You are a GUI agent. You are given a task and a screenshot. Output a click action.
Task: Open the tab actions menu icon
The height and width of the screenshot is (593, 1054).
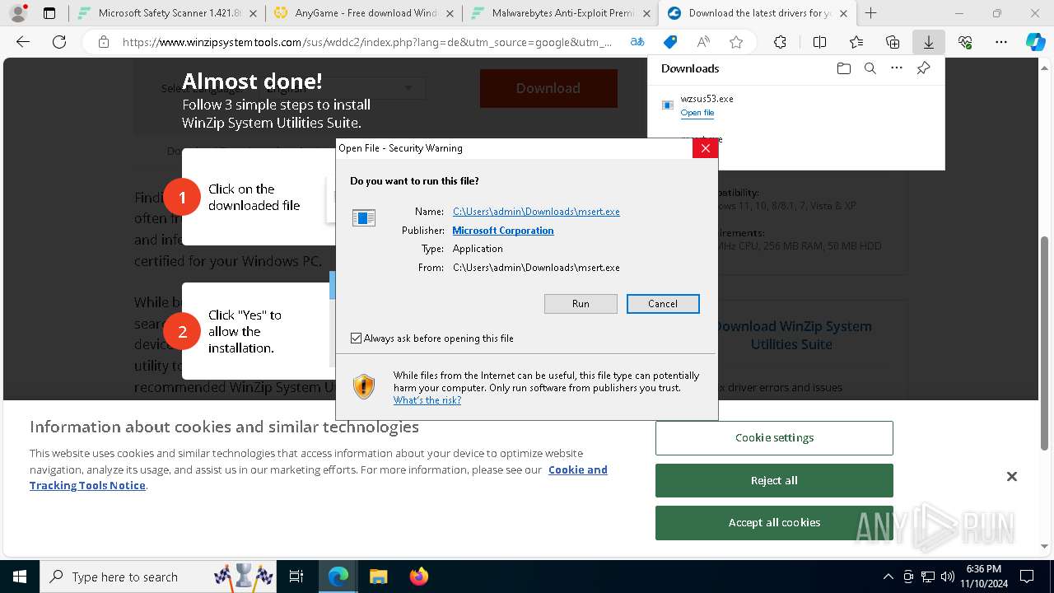click(x=49, y=13)
